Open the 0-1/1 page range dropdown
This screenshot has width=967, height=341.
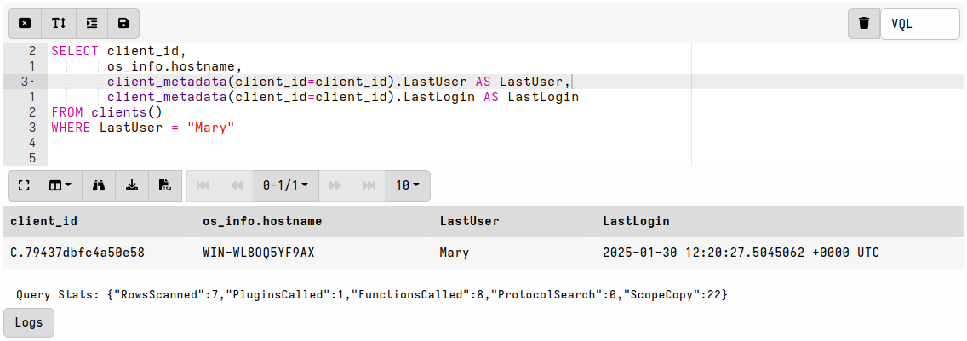point(285,185)
